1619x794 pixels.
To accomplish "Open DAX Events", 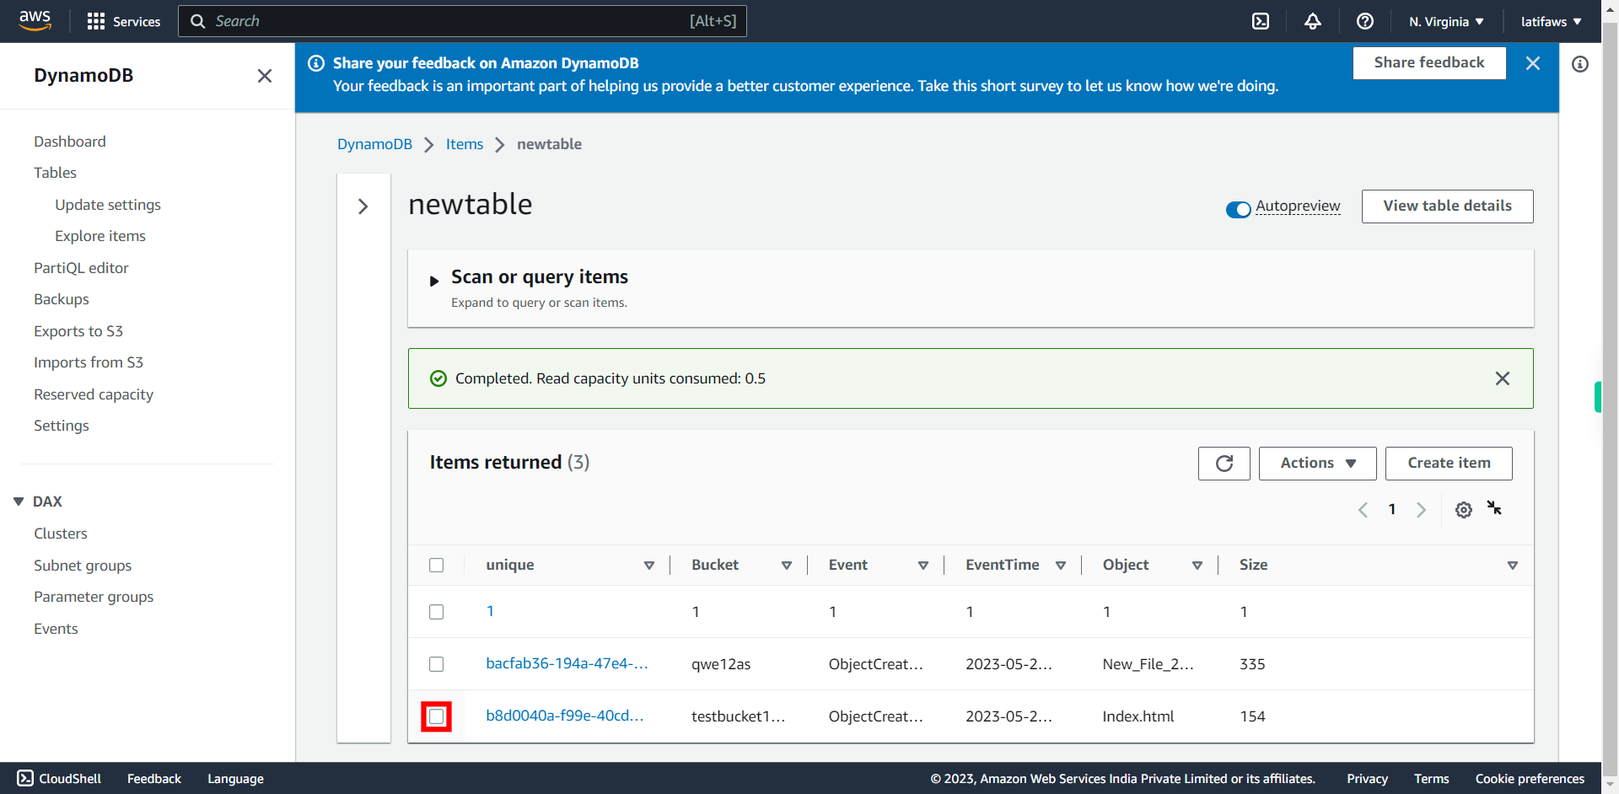I will (56, 629).
